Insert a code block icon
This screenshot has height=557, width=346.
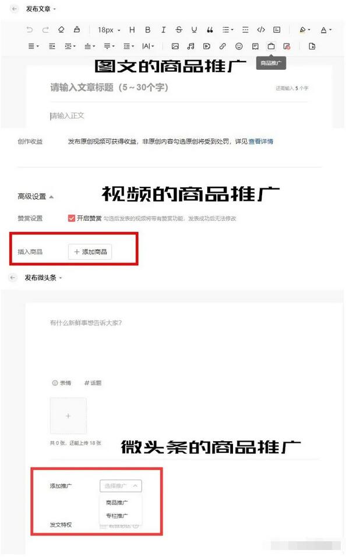261,30
